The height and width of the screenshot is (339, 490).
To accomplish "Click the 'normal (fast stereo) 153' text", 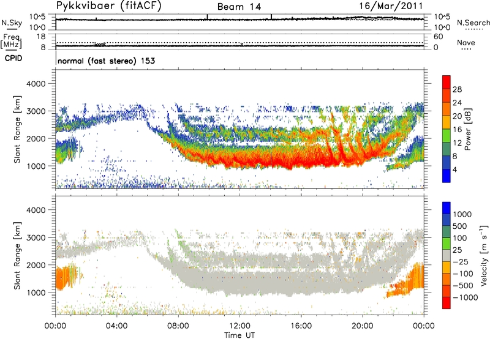I will point(106,61).
